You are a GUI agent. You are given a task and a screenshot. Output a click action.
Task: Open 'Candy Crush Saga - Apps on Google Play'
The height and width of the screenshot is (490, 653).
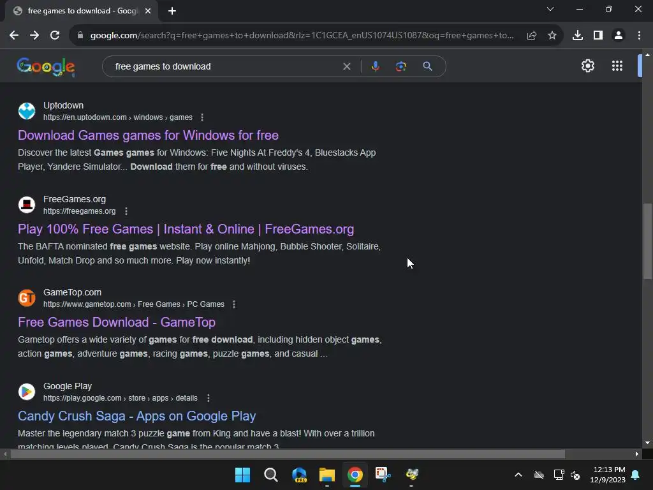pos(136,416)
